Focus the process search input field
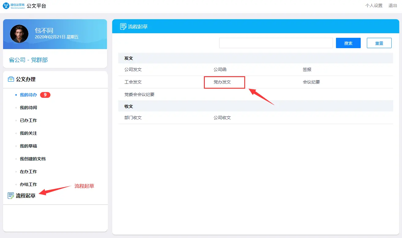Viewport: 402px width, 238px height. (x=276, y=43)
